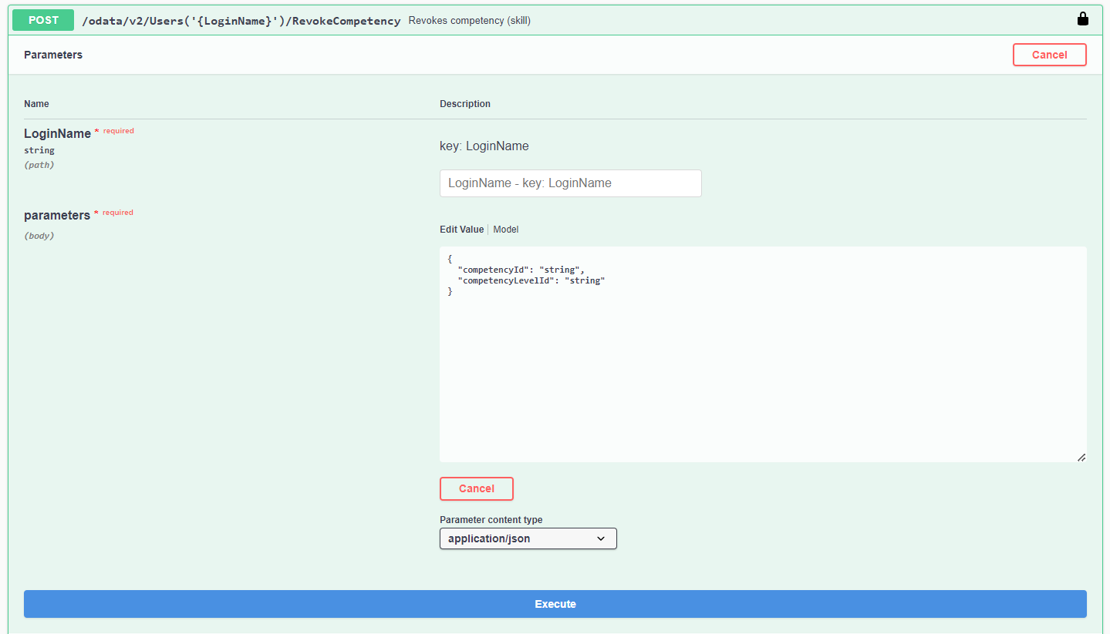Click the 'Revokes competency (skill)' summary text

pyautogui.click(x=469, y=21)
